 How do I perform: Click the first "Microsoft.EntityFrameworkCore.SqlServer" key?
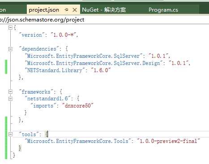83,56
